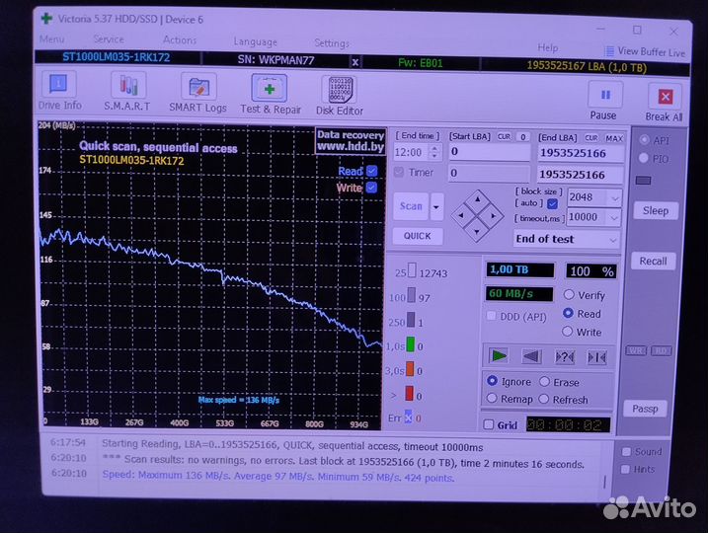Select the Verify radio button
This screenshot has width=708, height=533.
click(569, 295)
